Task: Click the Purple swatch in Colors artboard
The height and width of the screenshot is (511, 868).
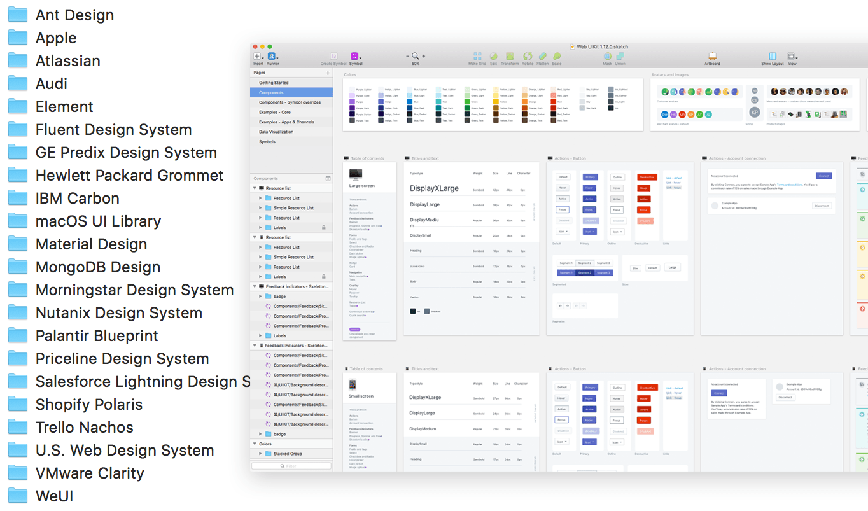Action: click(351, 101)
